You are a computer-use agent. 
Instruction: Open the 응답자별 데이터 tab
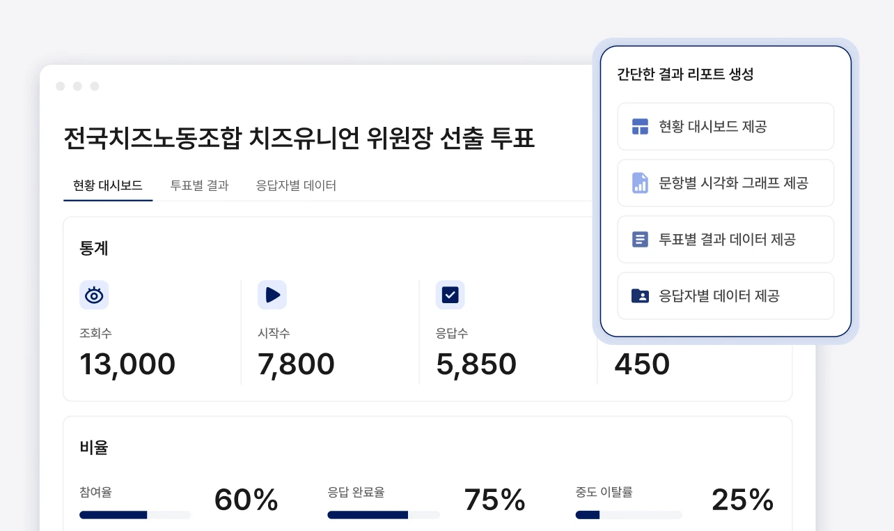tap(296, 185)
